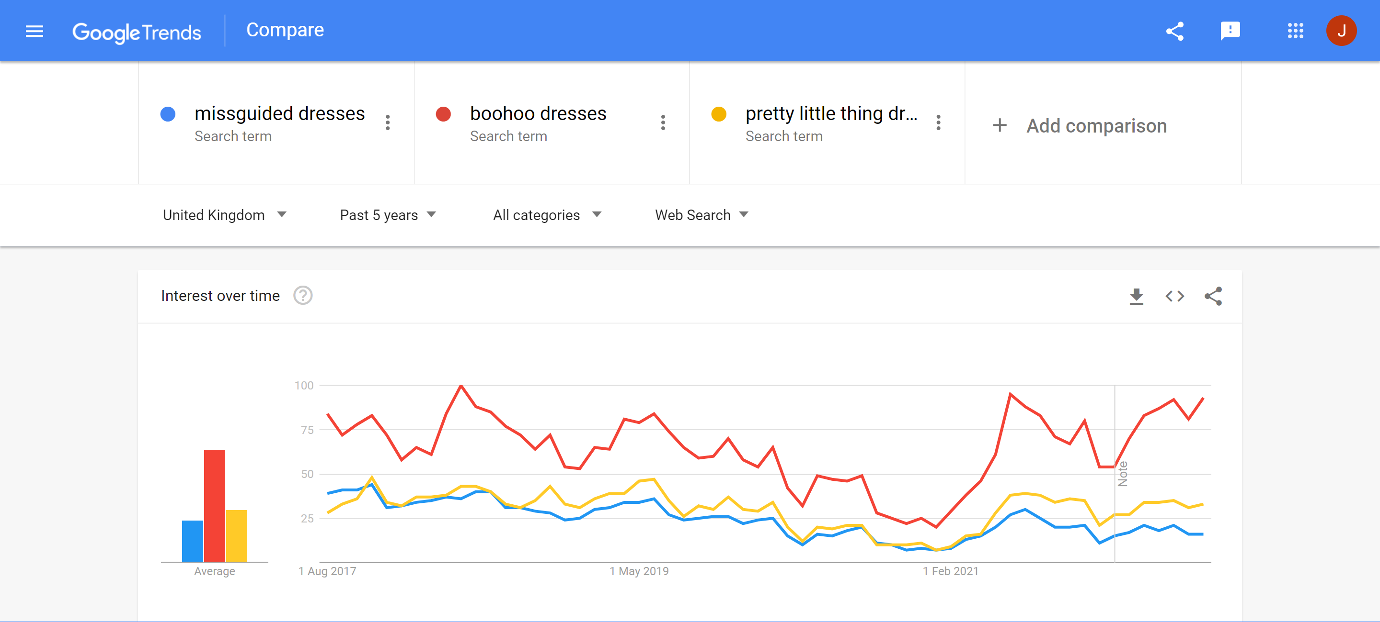Click the Interest over time help icon
This screenshot has height=622, width=1380.
[305, 295]
